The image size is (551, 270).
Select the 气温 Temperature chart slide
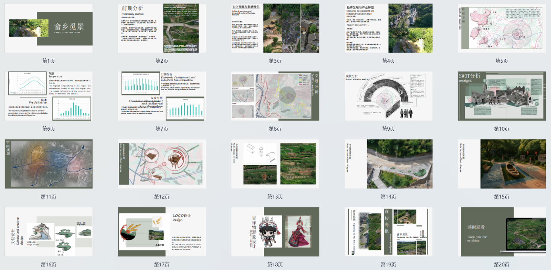(x=48, y=96)
